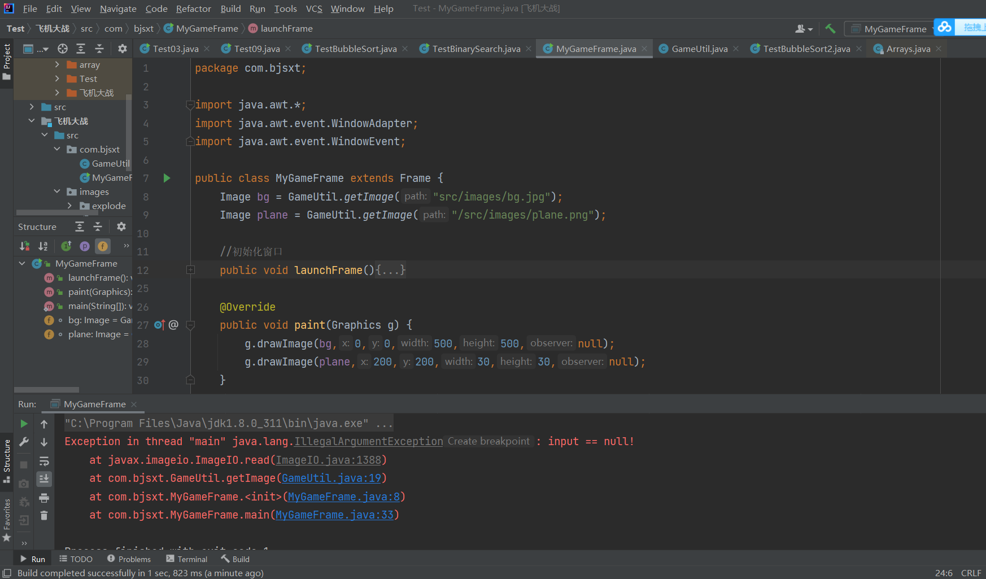Close the Test03.java tab
Image resolution: width=986 pixels, height=579 pixels.
click(x=207, y=49)
